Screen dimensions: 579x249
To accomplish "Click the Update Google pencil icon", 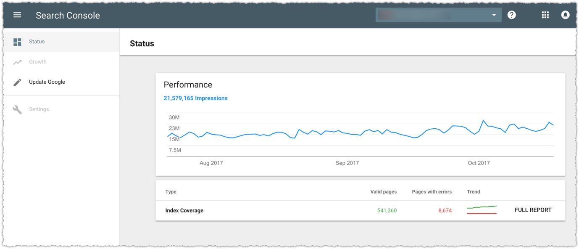I will pos(17,82).
